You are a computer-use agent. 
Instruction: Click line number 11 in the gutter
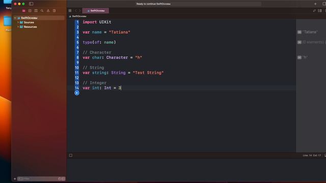pos(77,73)
